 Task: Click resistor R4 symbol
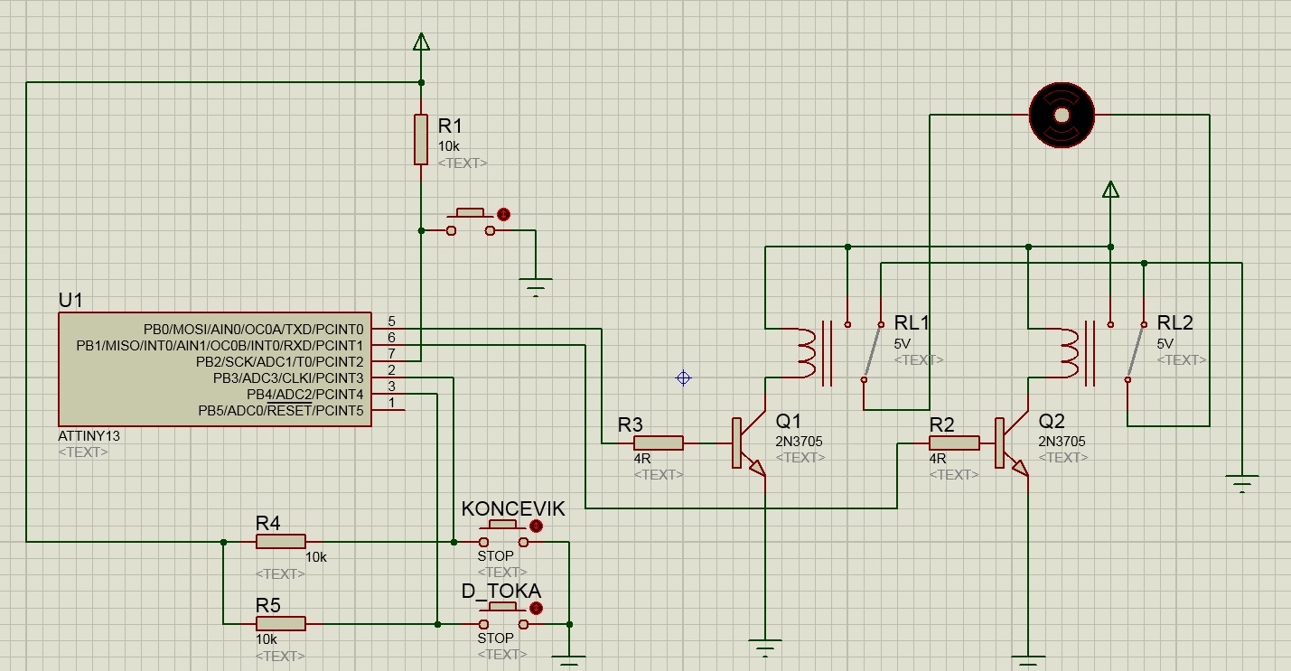coord(281,542)
